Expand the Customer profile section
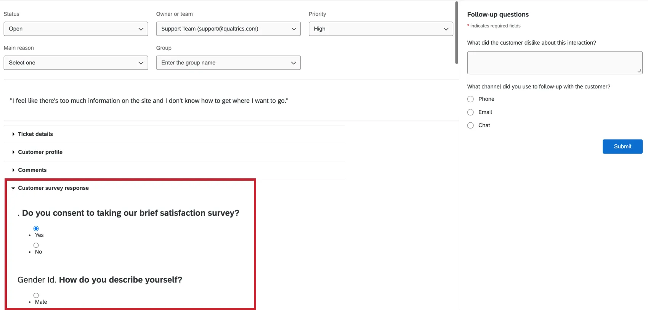Screen dimensions: 648x311 40,152
